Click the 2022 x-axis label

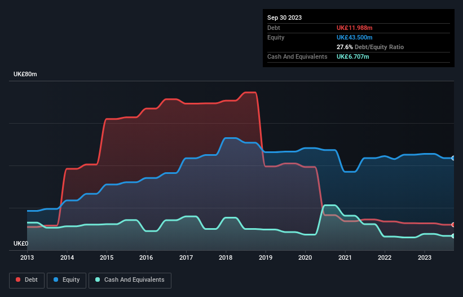pos(385,257)
